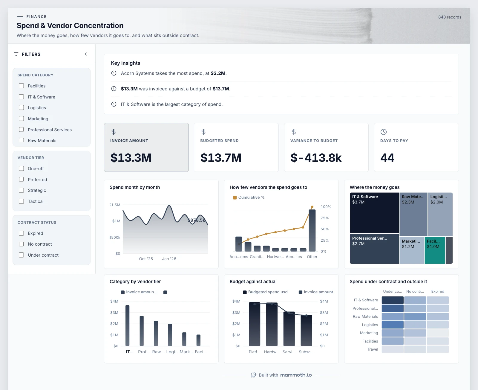Click the Acorn Systems insight info icon
Screen dimensions: 478x390
point(114,73)
